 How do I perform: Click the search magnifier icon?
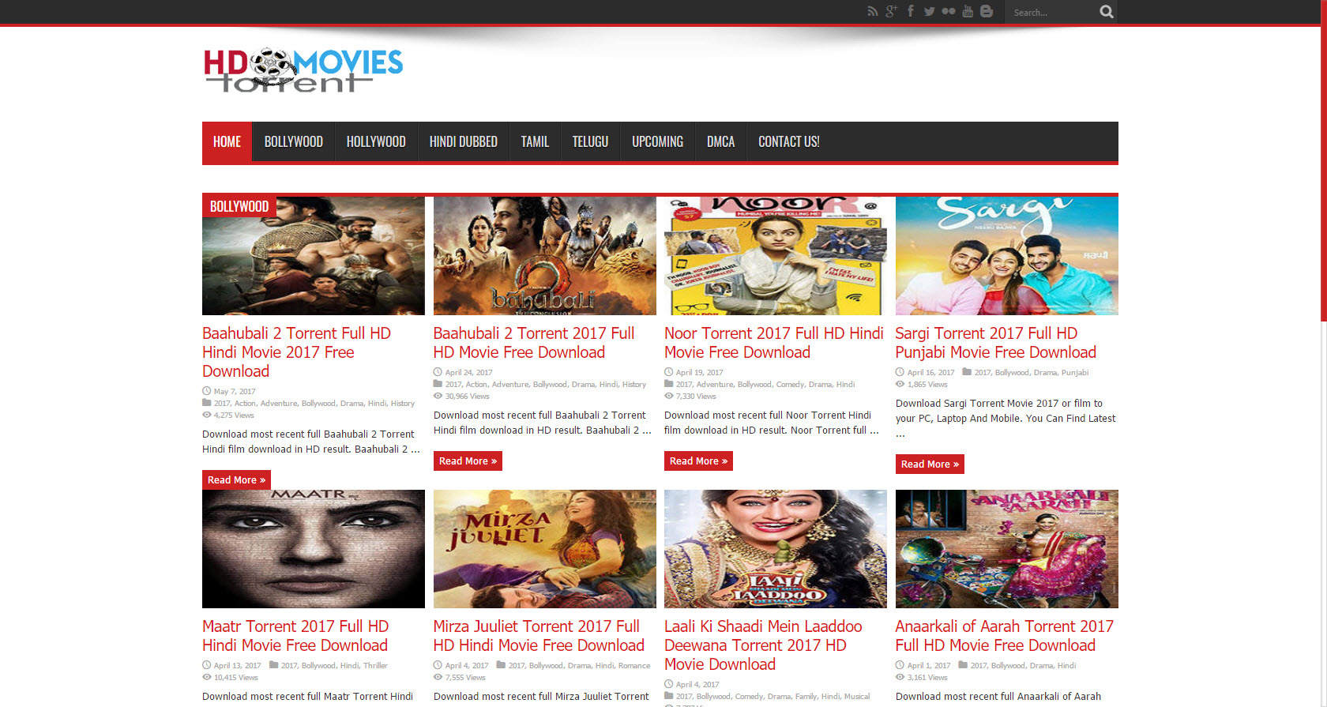(x=1107, y=12)
